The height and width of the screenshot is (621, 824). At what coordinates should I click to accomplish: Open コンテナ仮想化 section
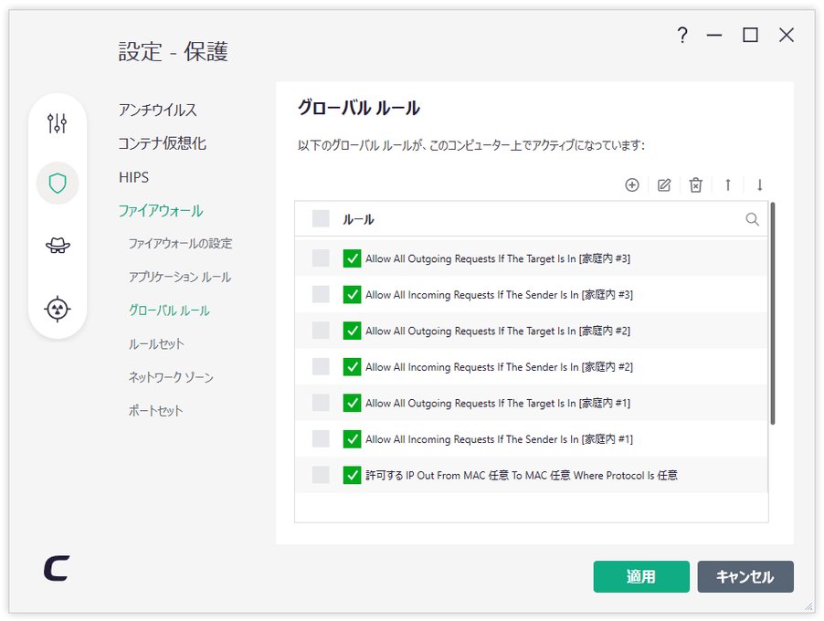(x=162, y=143)
